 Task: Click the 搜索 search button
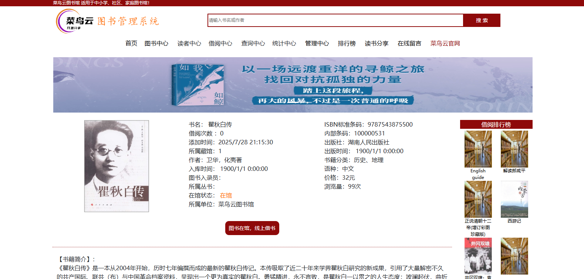[482, 20]
